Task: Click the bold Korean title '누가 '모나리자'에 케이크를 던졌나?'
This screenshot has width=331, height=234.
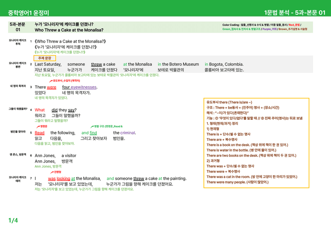Action: point(64,24)
